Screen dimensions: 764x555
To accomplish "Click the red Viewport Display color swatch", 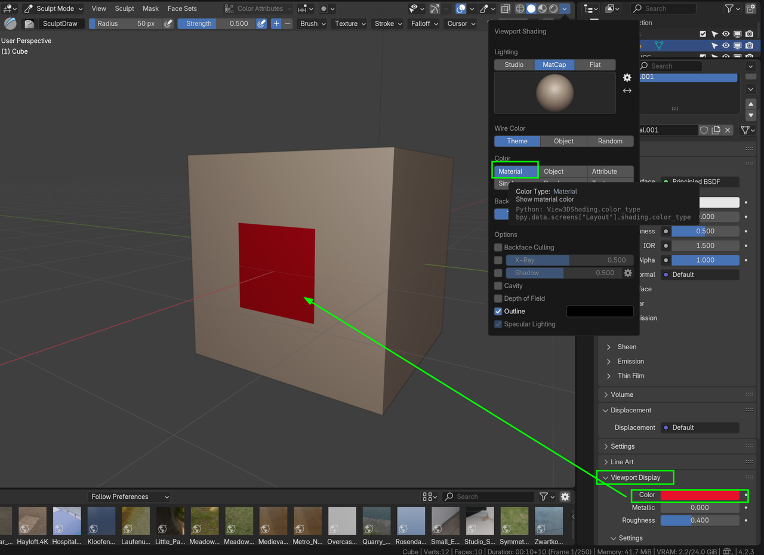I will (x=700, y=495).
